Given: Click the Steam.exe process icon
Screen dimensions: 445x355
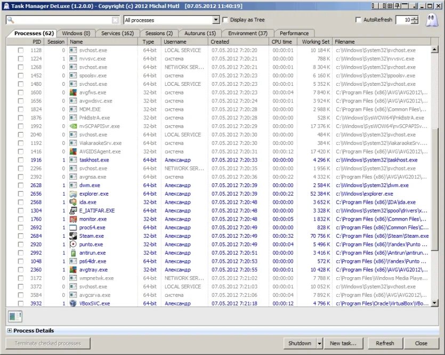Looking at the screenshot, I should click(x=73, y=236).
